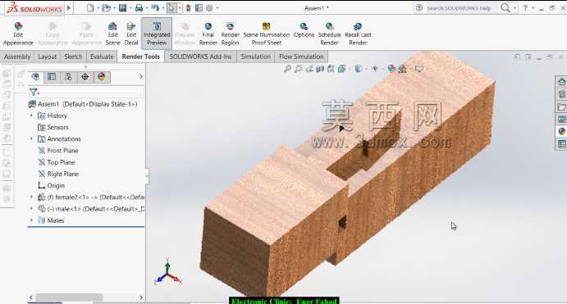Open the Edit Scene tool
This screenshot has height=304, width=567.
pos(112,34)
